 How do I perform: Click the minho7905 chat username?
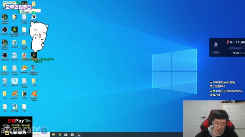[230, 91]
